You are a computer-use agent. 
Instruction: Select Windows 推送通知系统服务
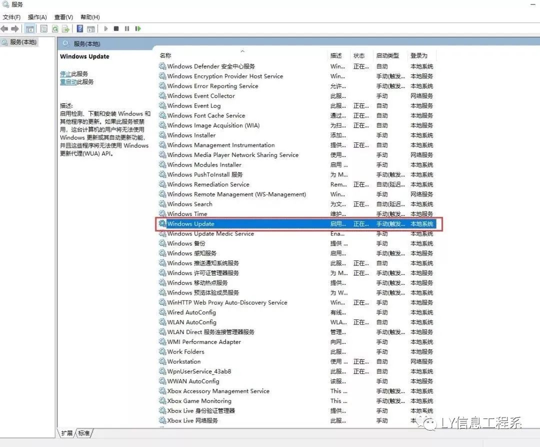(x=296, y=263)
